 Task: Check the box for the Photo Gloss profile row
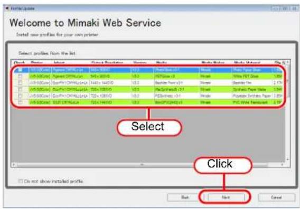[x=20, y=70]
